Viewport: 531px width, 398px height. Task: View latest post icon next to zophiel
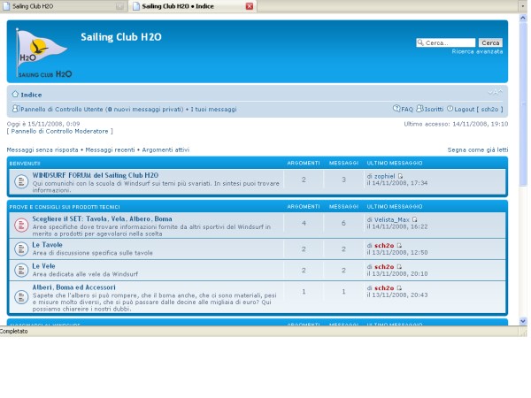point(400,176)
